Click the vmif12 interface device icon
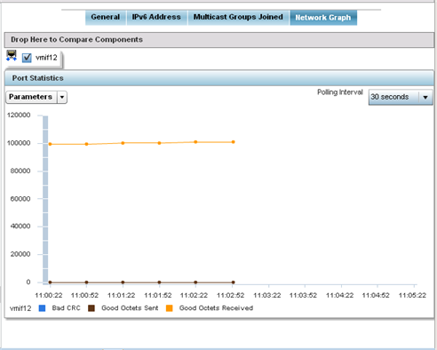 [x=12, y=56]
